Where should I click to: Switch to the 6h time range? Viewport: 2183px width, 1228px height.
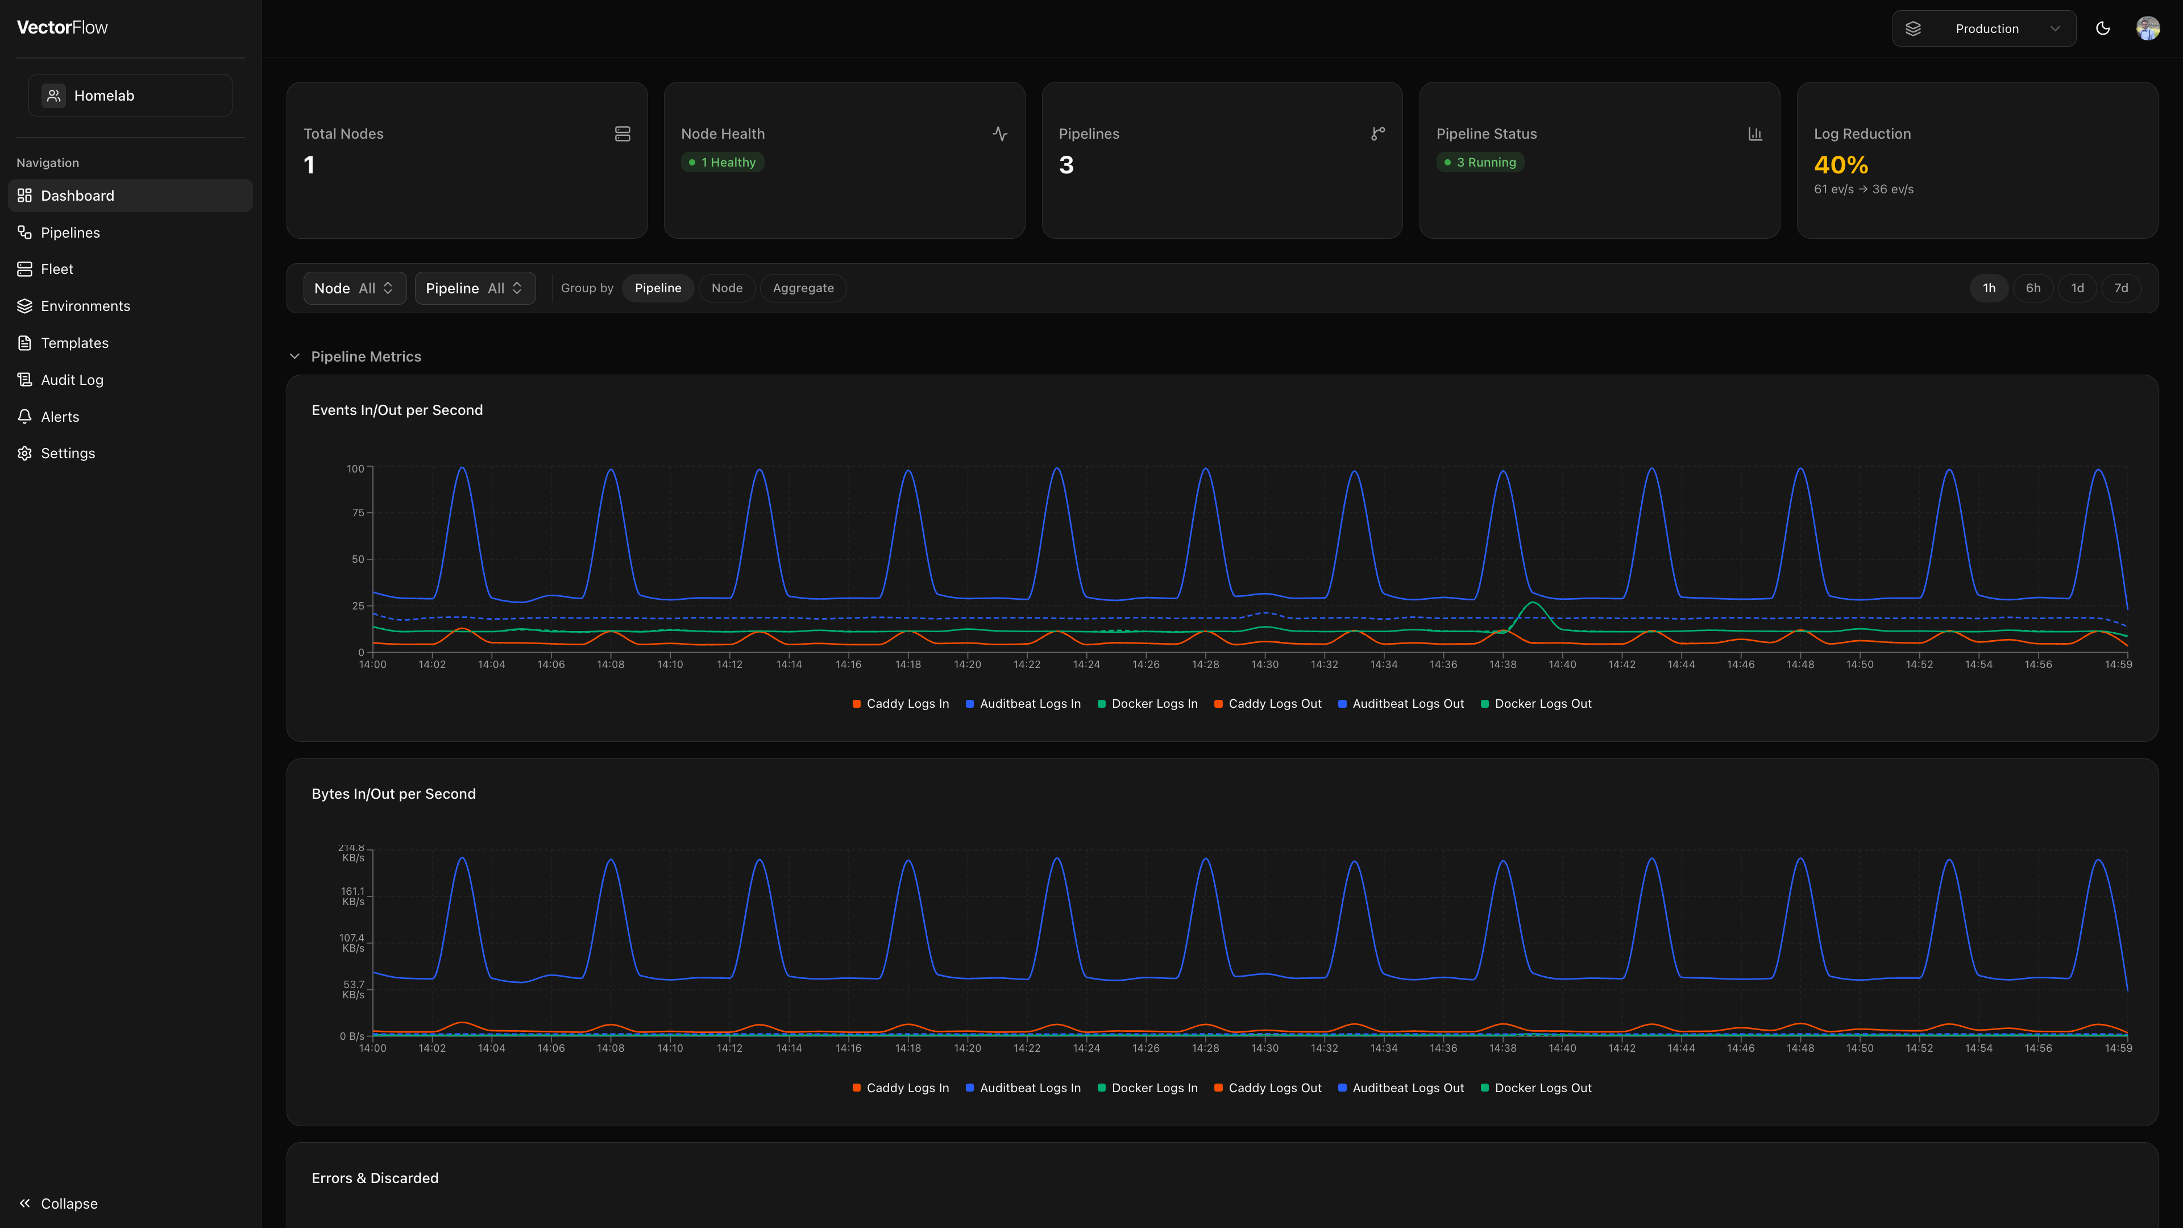[x=2033, y=288]
